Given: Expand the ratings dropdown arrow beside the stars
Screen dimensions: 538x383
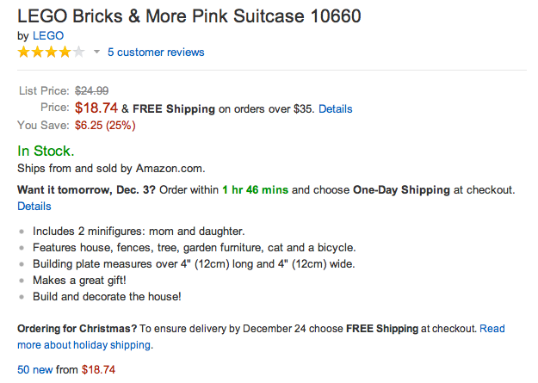Looking at the screenshot, I should click(97, 53).
